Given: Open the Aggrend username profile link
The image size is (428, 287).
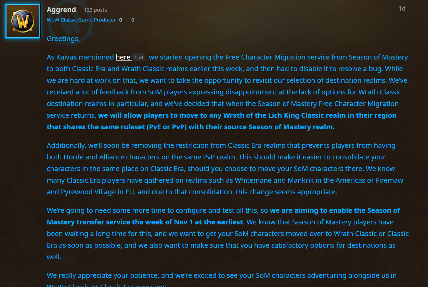Looking at the screenshot, I should coord(61,10).
